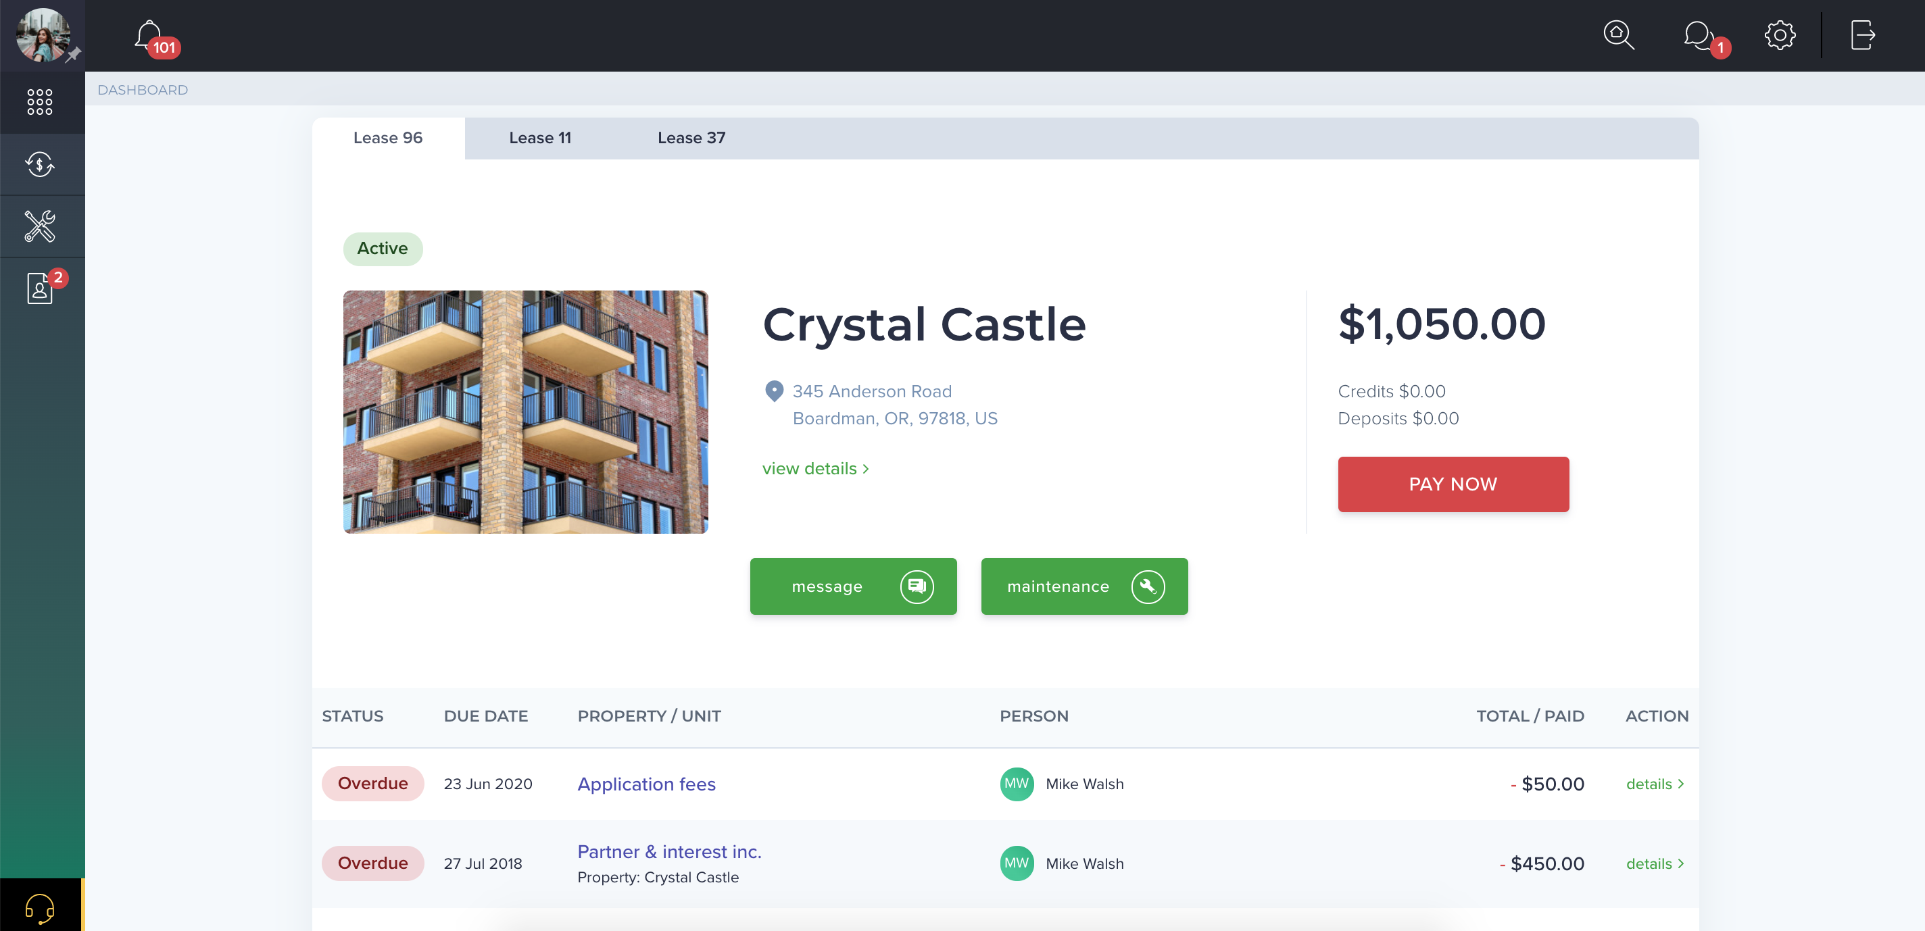The width and height of the screenshot is (1925, 931).
Task: Click the pin icon beside the avatar
Action: click(x=73, y=55)
